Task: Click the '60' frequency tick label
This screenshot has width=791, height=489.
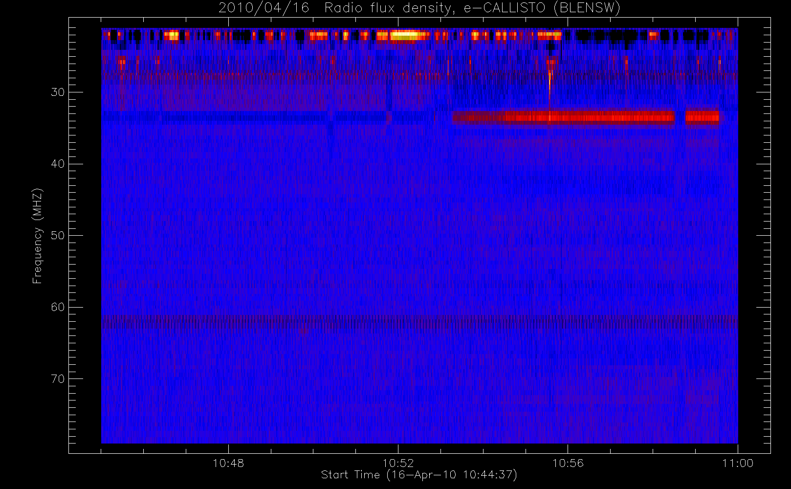Action: (x=58, y=307)
